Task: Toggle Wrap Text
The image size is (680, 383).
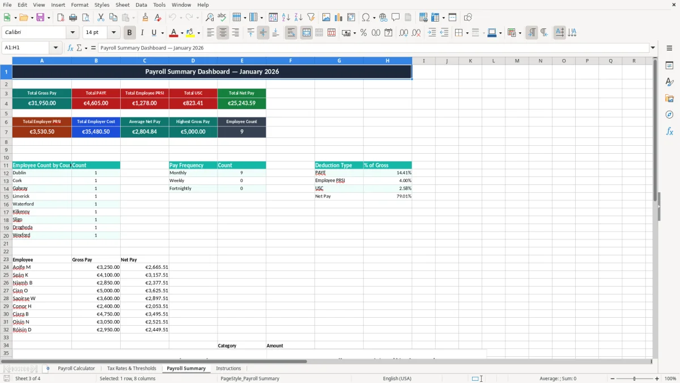Action: coord(291,33)
